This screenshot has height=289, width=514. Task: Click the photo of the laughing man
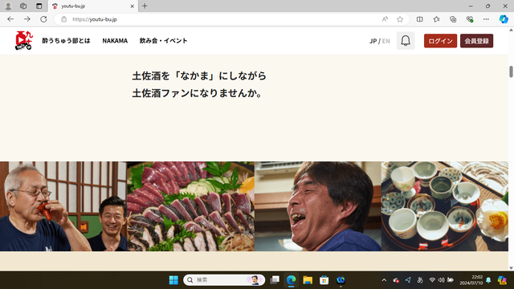(x=318, y=206)
